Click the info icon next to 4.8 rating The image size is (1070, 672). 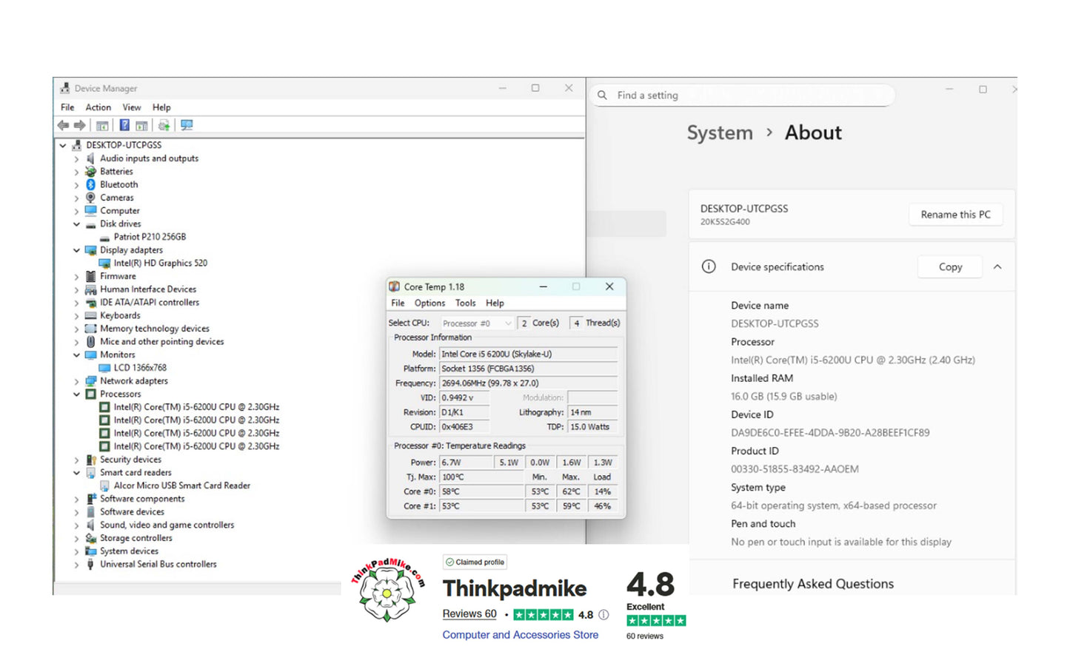click(603, 614)
